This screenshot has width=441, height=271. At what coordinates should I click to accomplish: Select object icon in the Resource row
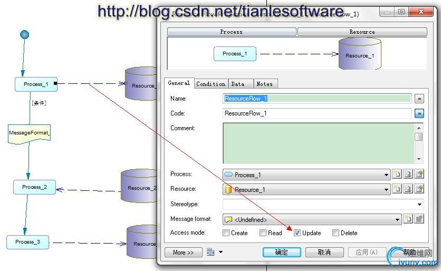[x=408, y=189]
